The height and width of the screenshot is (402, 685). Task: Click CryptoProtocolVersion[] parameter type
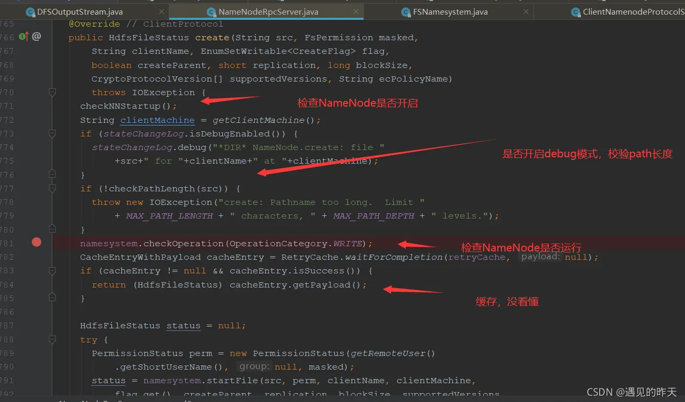tap(157, 79)
